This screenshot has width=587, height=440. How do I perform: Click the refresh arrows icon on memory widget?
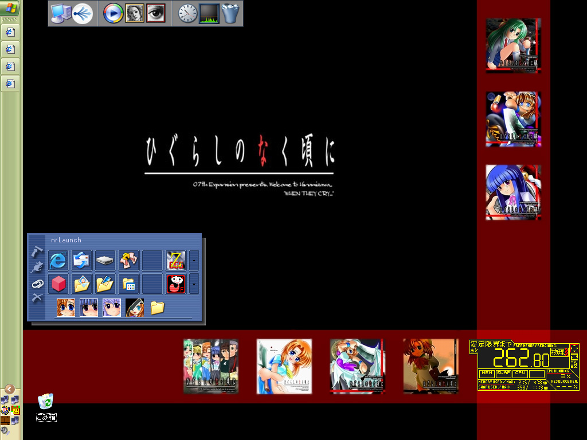click(x=574, y=357)
